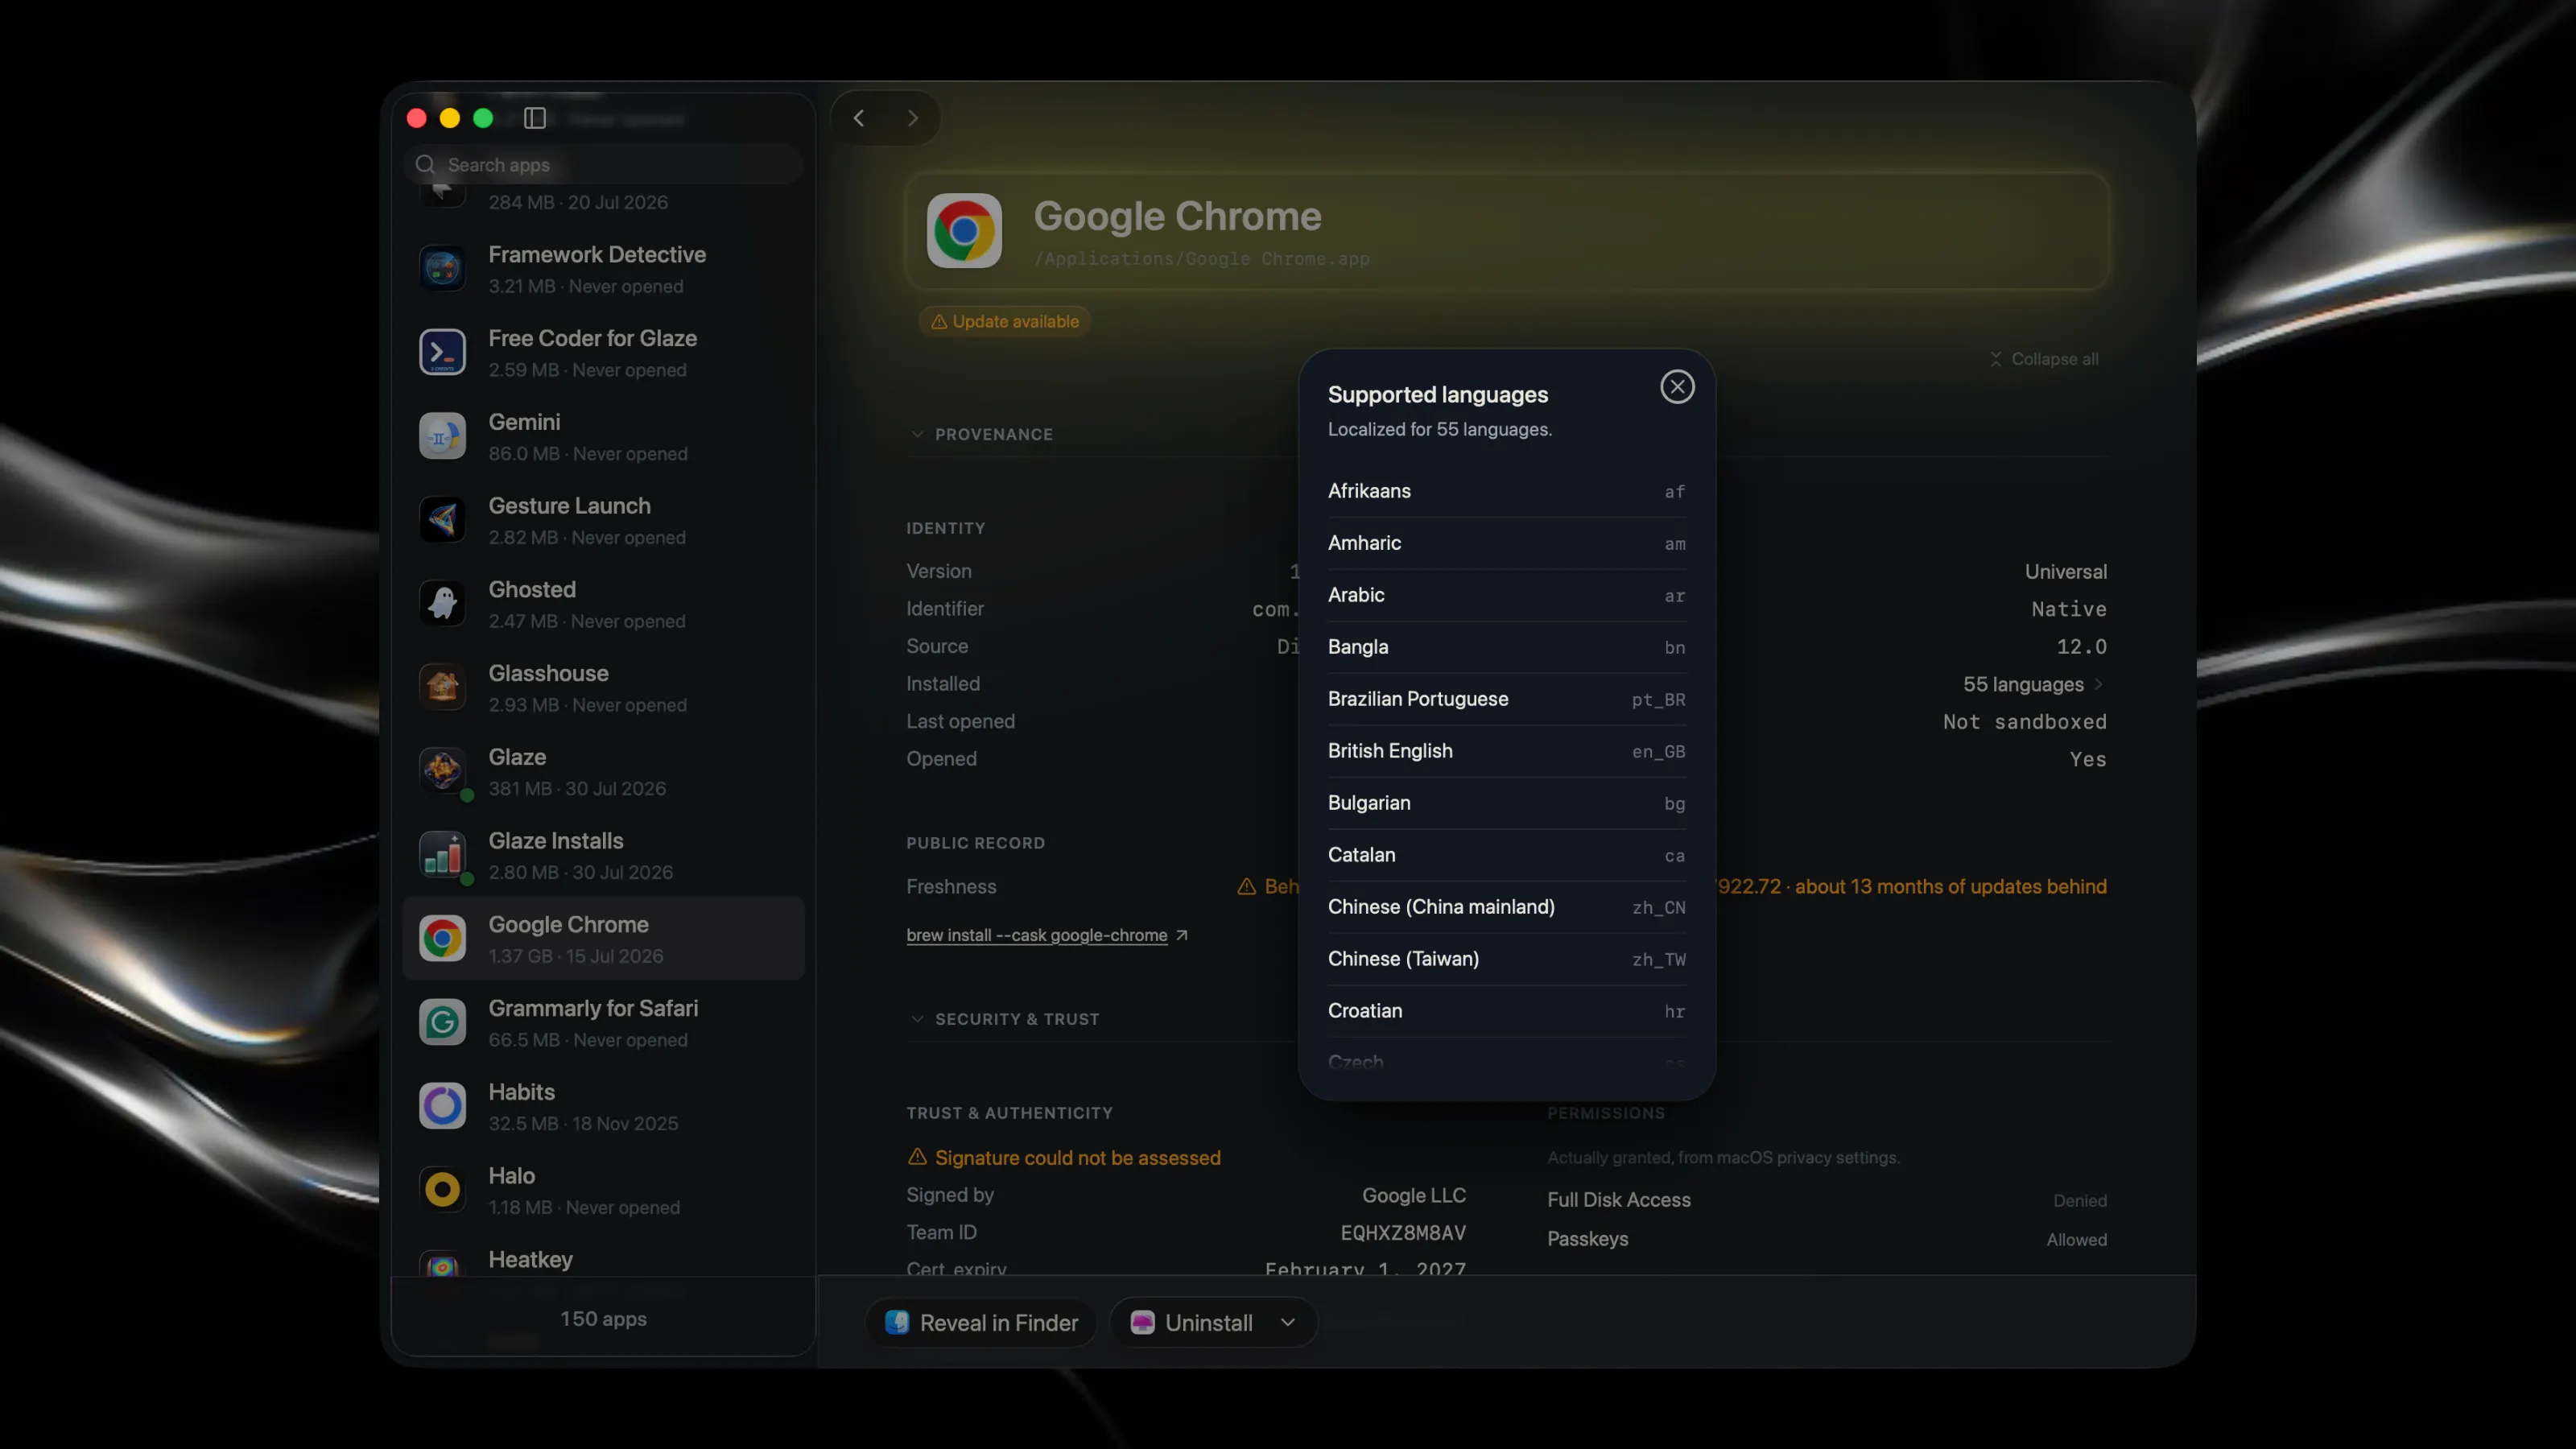Expand the 55 languages chevron
The width and height of the screenshot is (2576, 1449).
2098,685
